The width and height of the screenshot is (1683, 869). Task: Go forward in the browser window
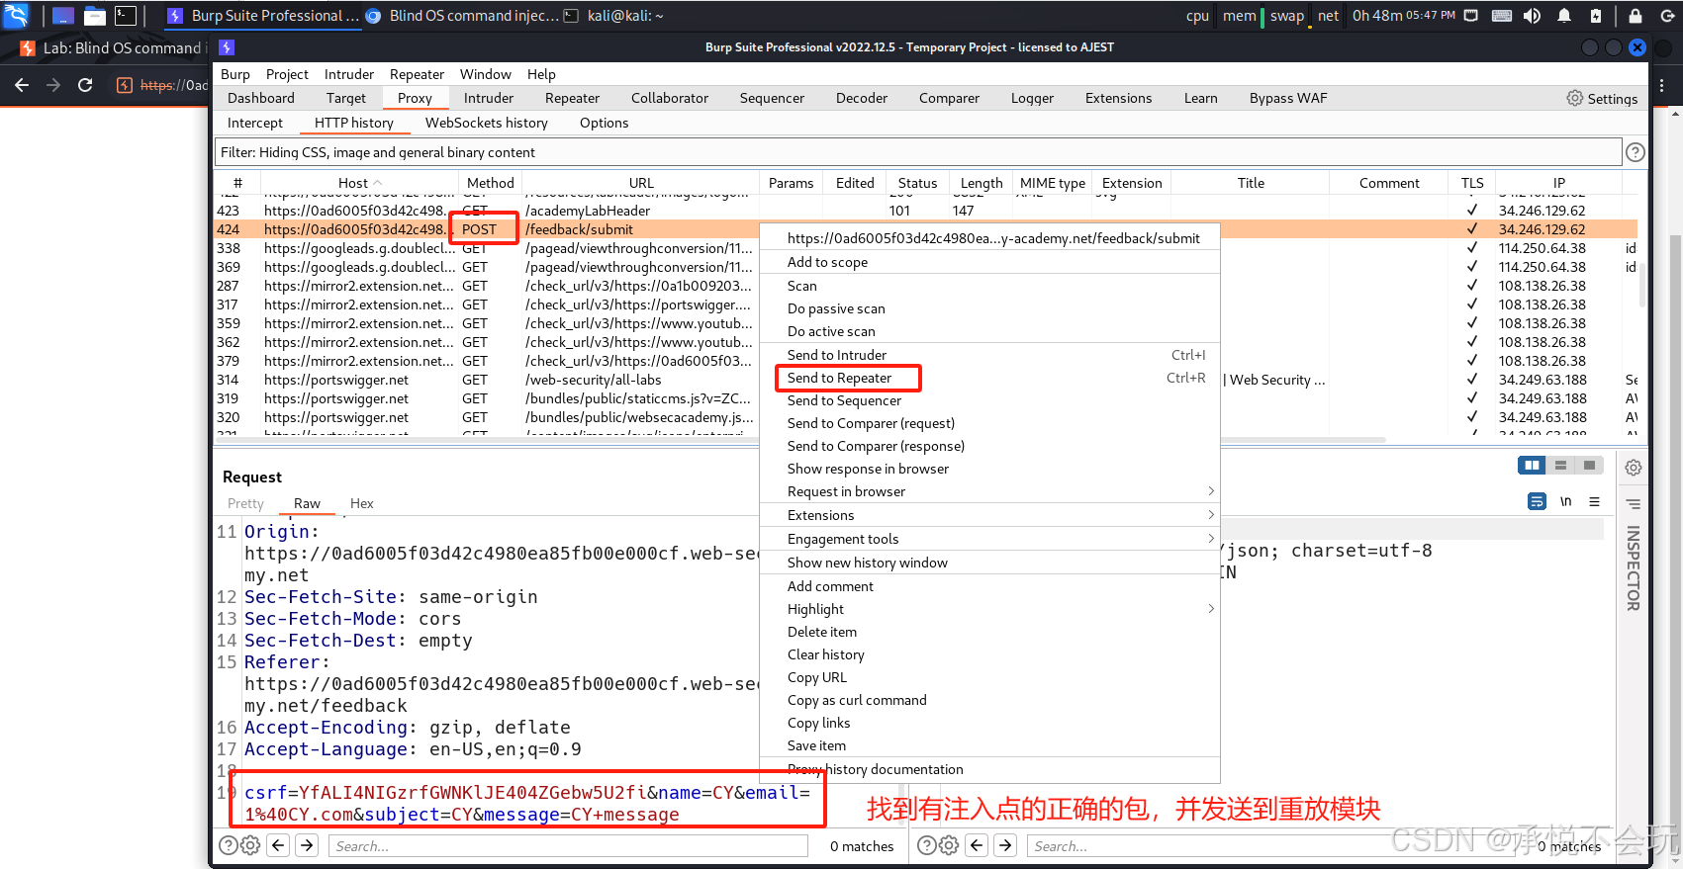click(53, 85)
